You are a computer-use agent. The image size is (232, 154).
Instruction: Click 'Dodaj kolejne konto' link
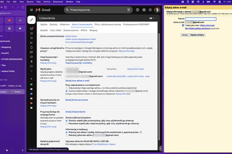point(75,112)
